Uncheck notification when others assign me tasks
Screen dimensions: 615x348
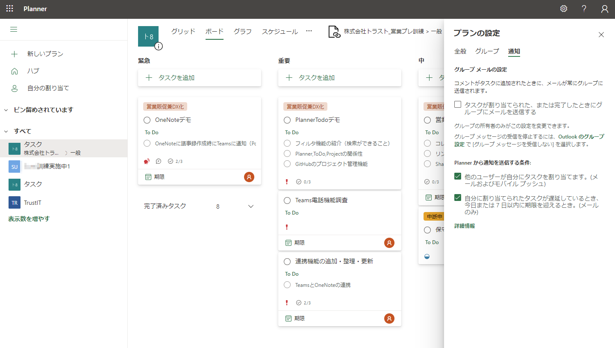tap(458, 176)
